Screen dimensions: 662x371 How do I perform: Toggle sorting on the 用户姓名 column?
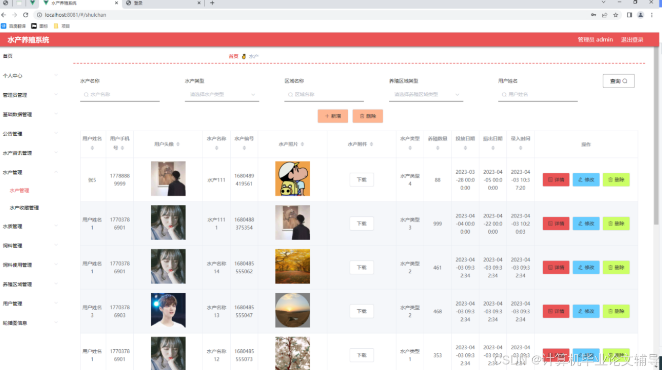(x=93, y=148)
